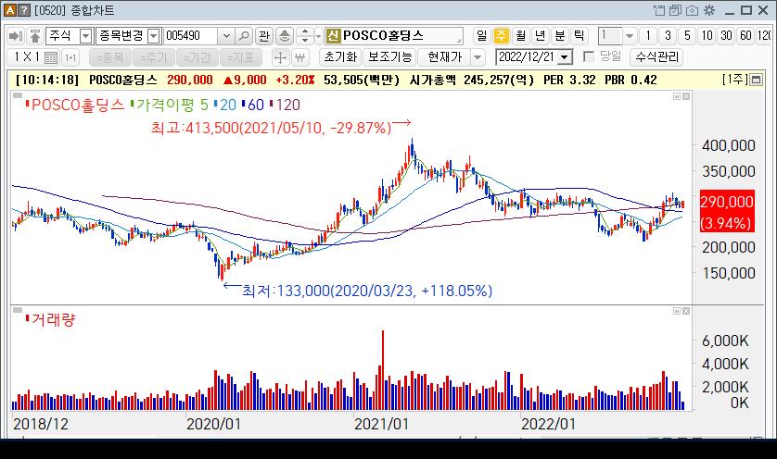Open small dropdown arrow next to the stepper

tap(318, 36)
